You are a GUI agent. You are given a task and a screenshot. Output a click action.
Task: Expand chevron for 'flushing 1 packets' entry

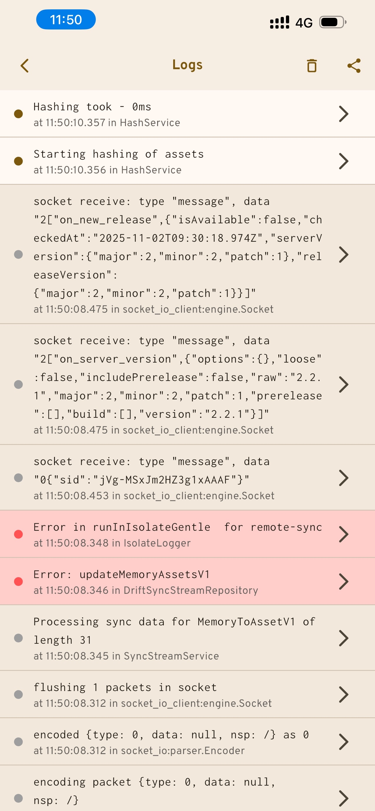(x=343, y=694)
